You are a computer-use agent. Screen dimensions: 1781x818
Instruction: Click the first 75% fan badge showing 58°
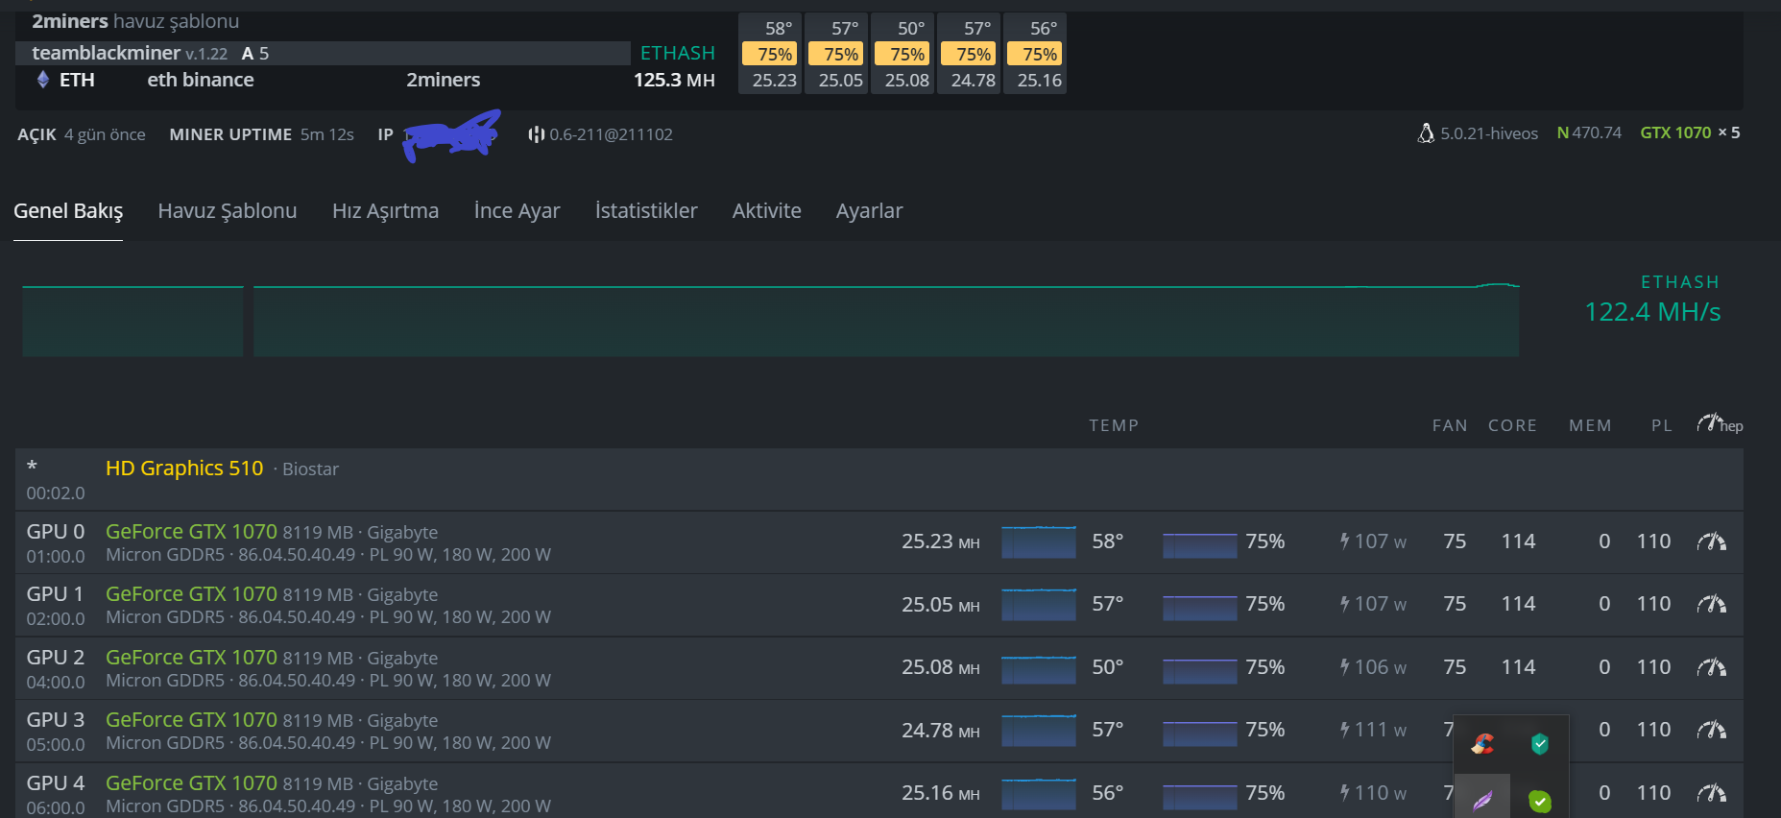(x=770, y=55)
